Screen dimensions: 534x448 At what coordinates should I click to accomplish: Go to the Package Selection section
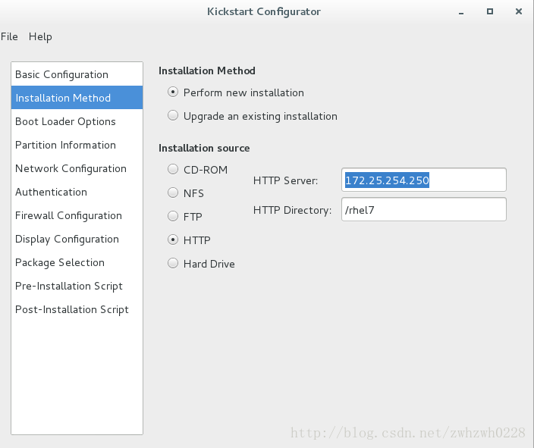tap(77, 262)
